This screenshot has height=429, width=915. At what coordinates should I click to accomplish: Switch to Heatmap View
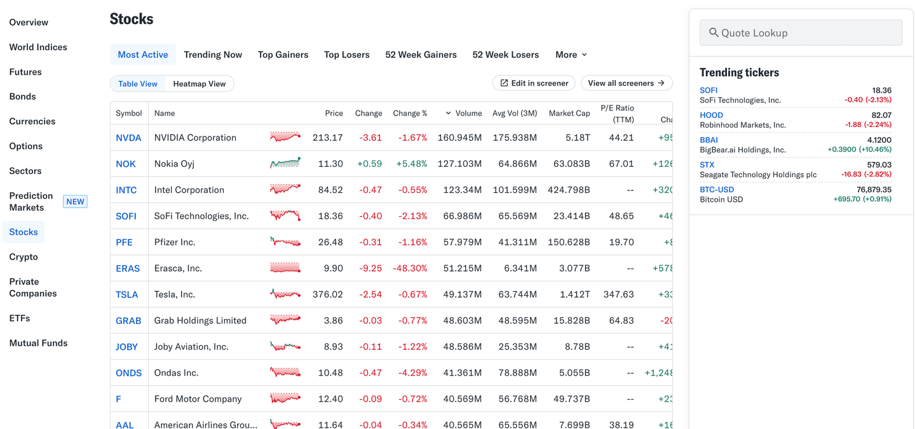pyautogui.click(x=200, y=84)
